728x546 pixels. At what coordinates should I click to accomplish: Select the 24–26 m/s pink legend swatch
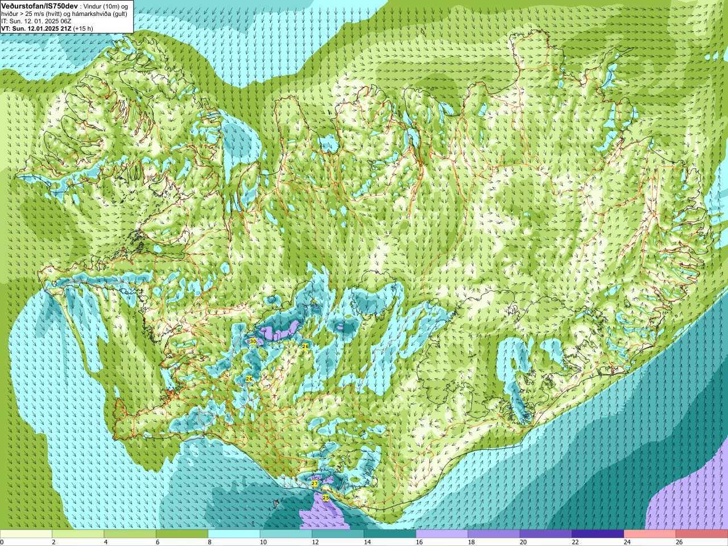coord(650,534)
